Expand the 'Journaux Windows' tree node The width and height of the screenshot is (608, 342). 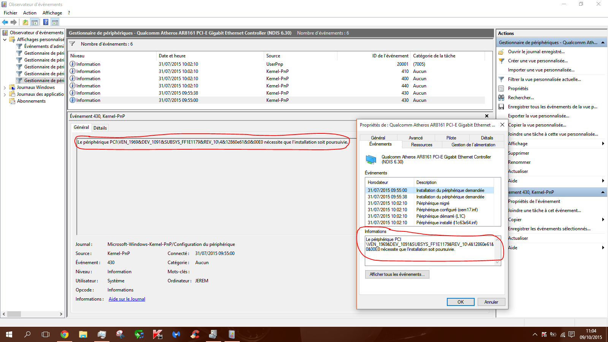(5, 87)
